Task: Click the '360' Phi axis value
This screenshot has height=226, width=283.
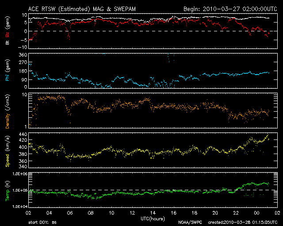Action: click(23, 55)
